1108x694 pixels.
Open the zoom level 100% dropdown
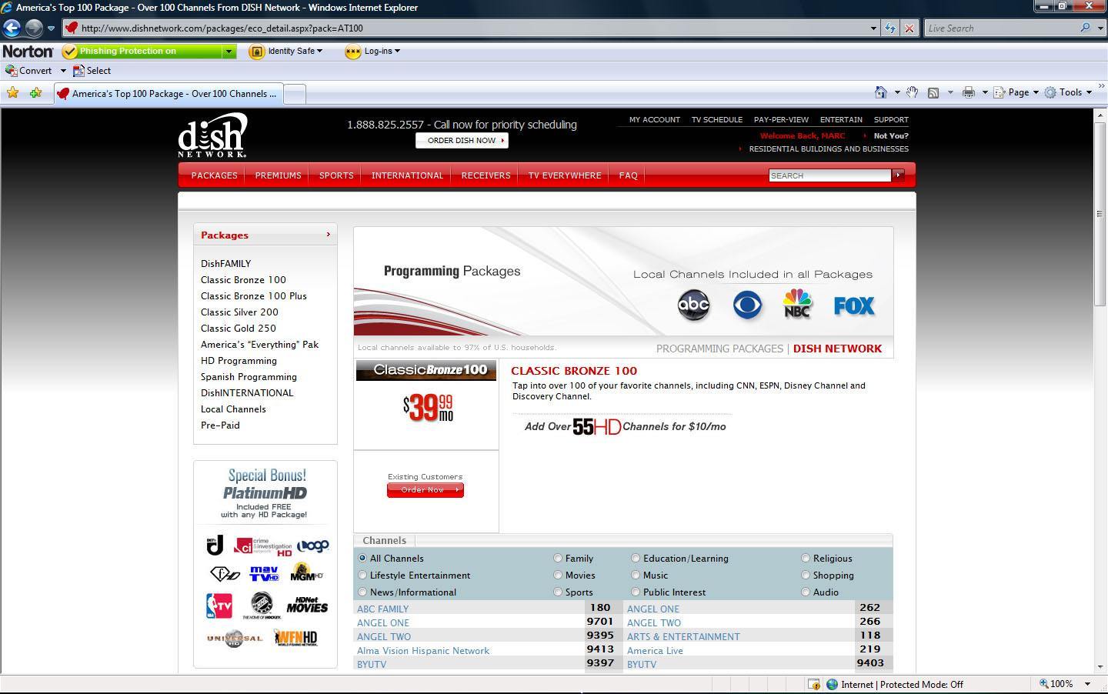[x=1087, y=684]
